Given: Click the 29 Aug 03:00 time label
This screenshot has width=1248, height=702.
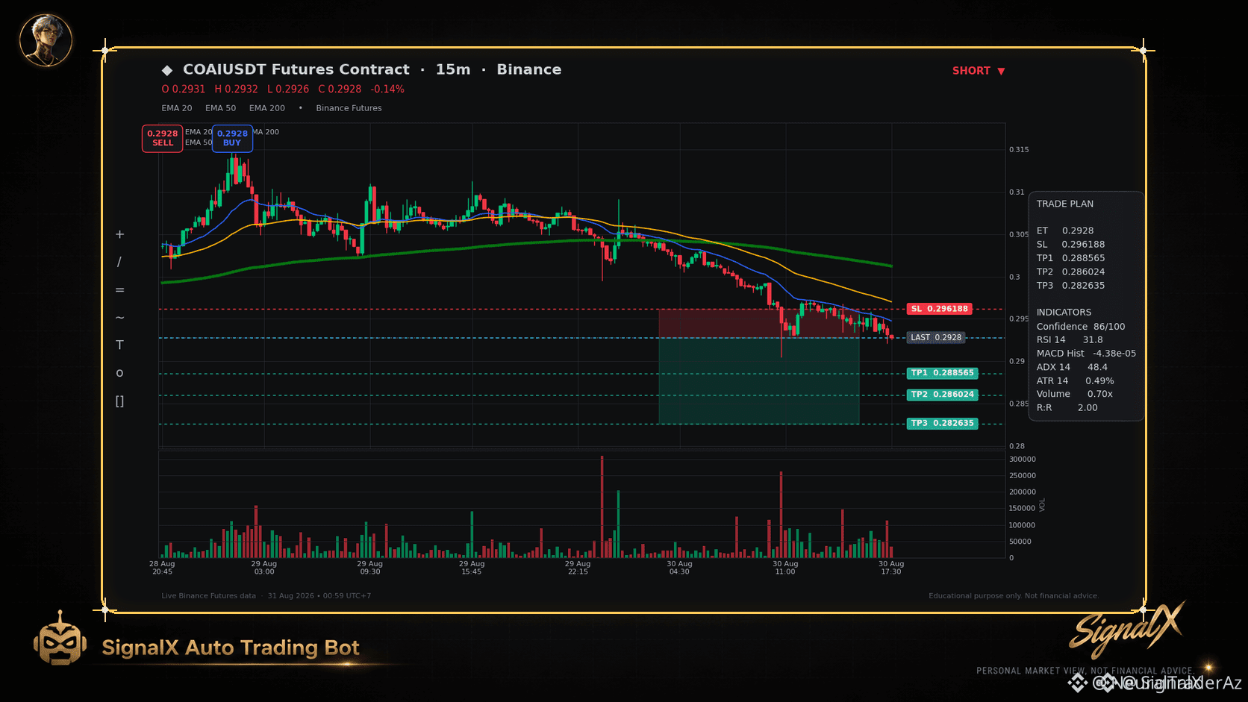Looking at the screenshot, I should coord(264,568).
